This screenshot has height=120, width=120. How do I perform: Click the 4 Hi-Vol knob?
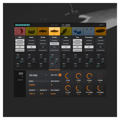coord(79,88)
